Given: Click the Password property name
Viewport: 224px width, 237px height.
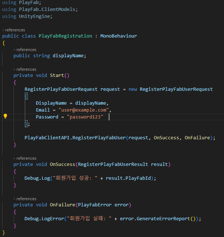Looking at the screenshot, I should click(x=47, y=117).
